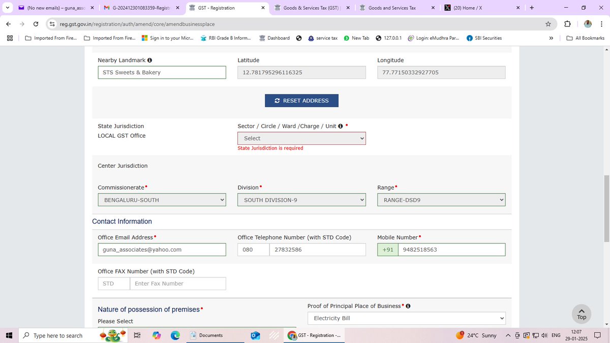Show hidden system tray icons

click(x=508, y=335)
